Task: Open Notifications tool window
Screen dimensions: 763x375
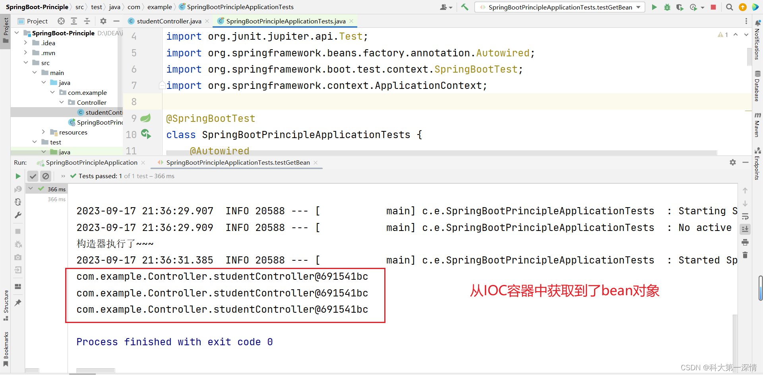Action: pos(757,40)
